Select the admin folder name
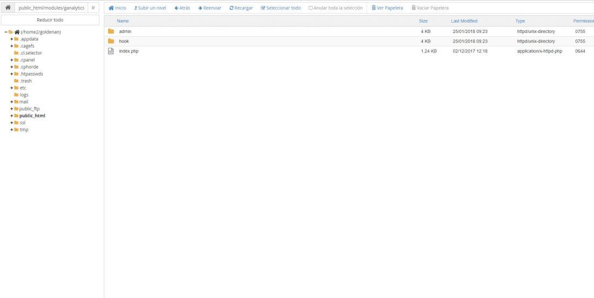 (125, 31)
